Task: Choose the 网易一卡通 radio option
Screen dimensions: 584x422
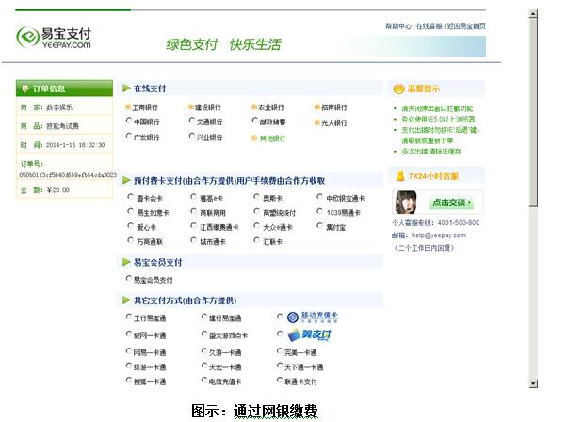Action: point(129,350)
